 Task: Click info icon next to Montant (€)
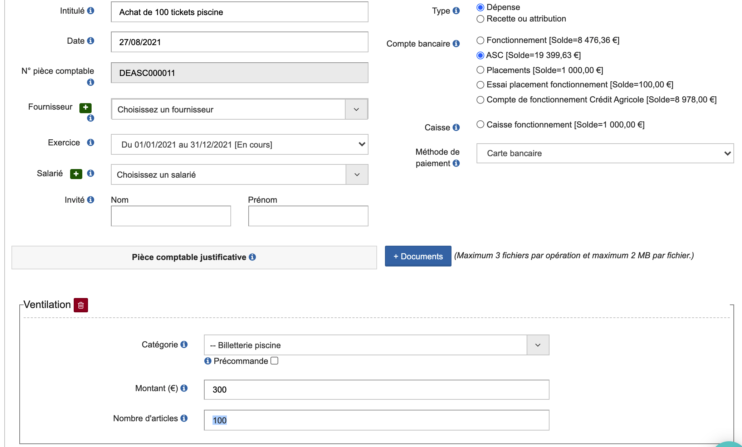coord(184,388)
